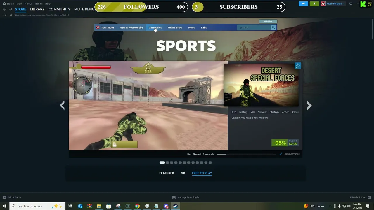The width and height of the screenshot is (374, 210).
Task: Open the Friends & Chat icon
Action: coord(369,197)
